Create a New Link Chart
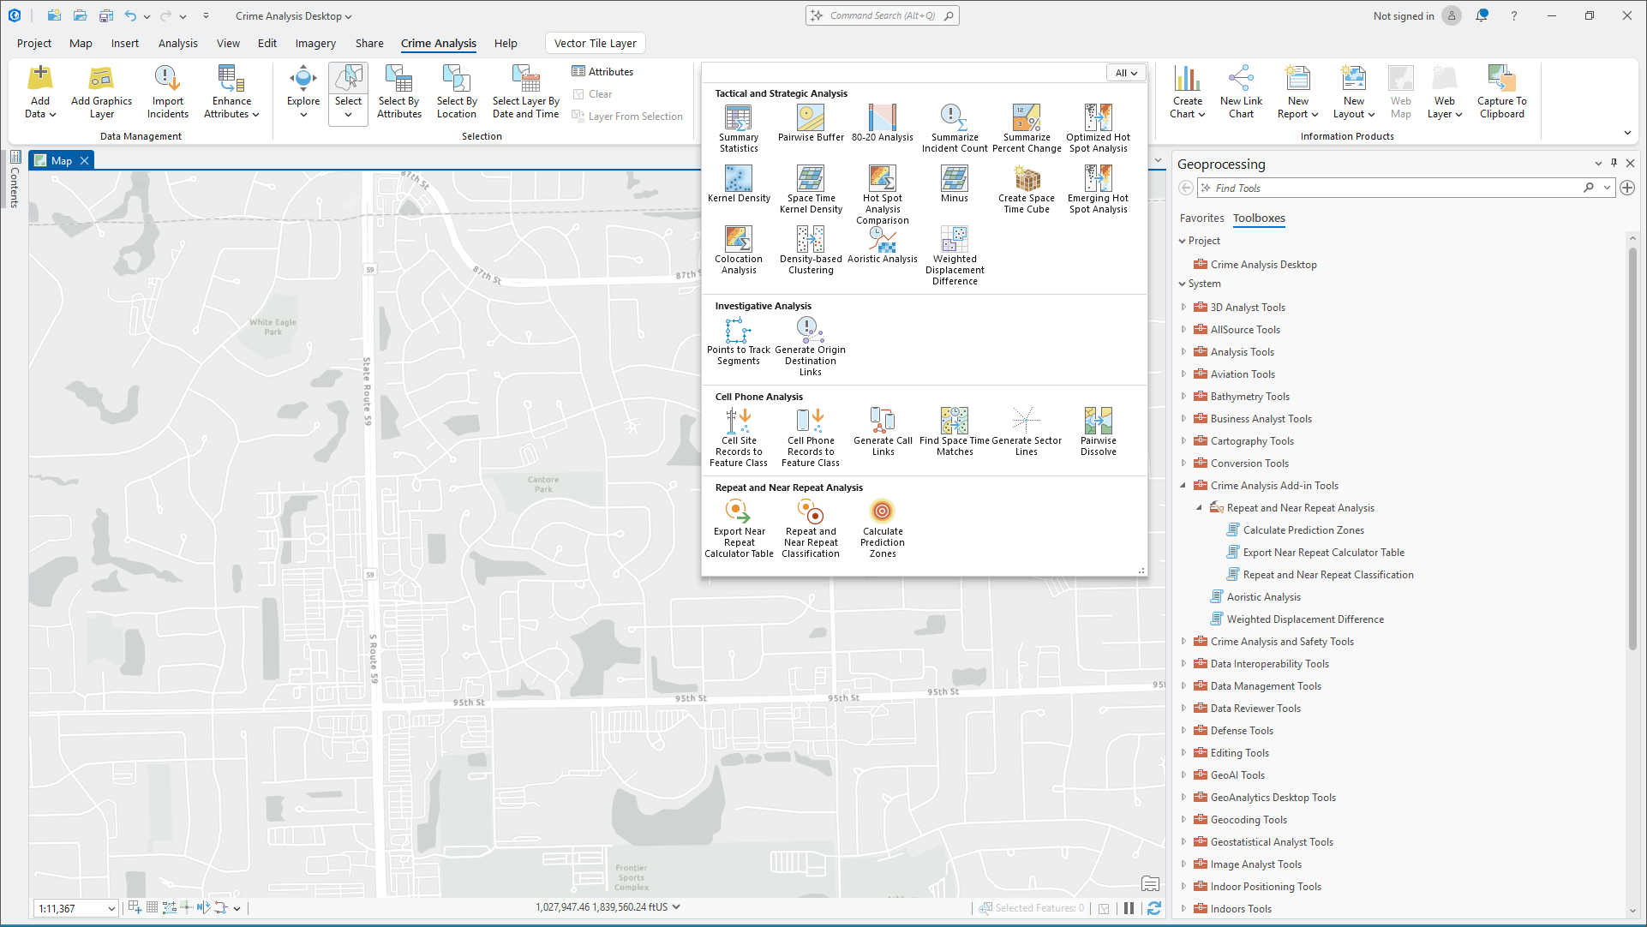This screenshot has width=1647, height=927. [1241, 93]
